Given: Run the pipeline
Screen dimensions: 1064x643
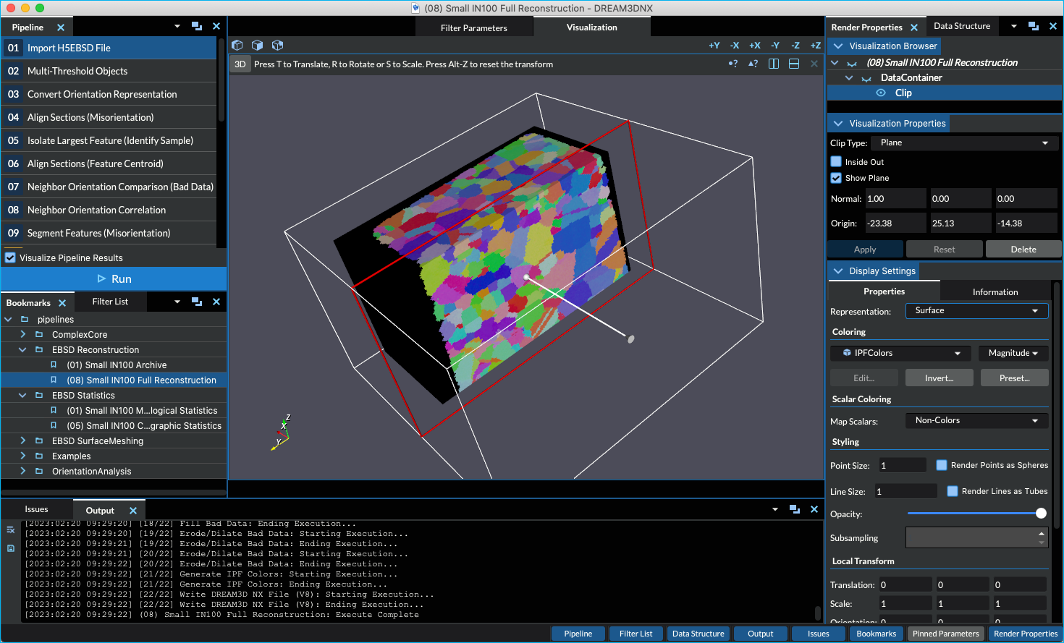Looking at the screenshot, I should click(116, 278).
